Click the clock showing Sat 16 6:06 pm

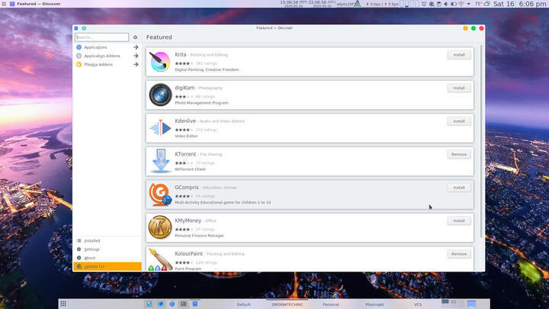(520, 4)
